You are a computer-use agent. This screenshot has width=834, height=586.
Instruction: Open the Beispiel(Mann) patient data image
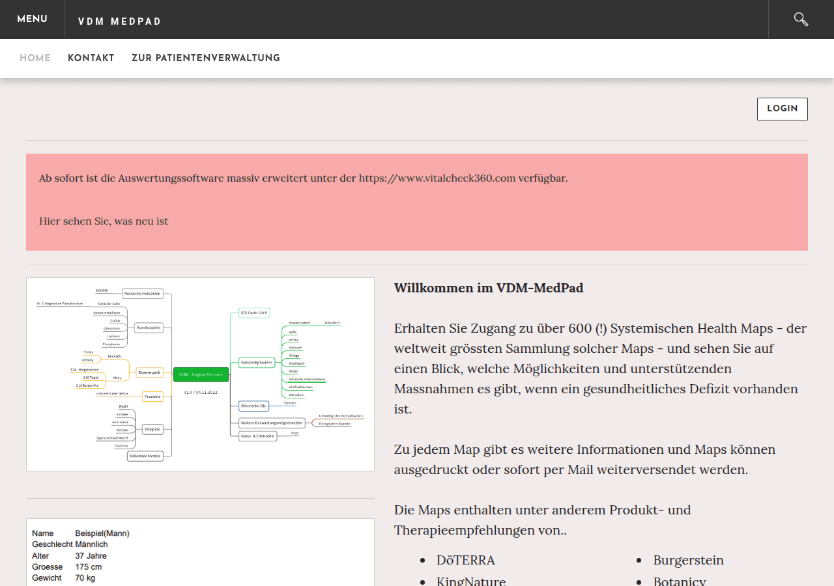(200, 552)
